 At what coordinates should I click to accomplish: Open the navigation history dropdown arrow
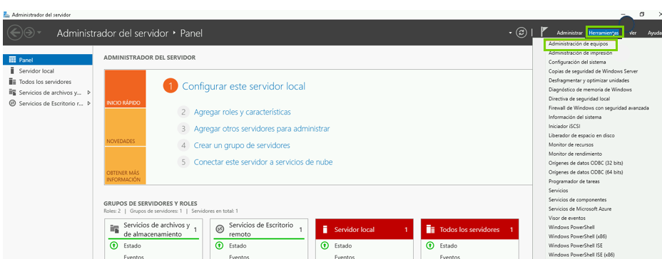click(x=39, y=33)
